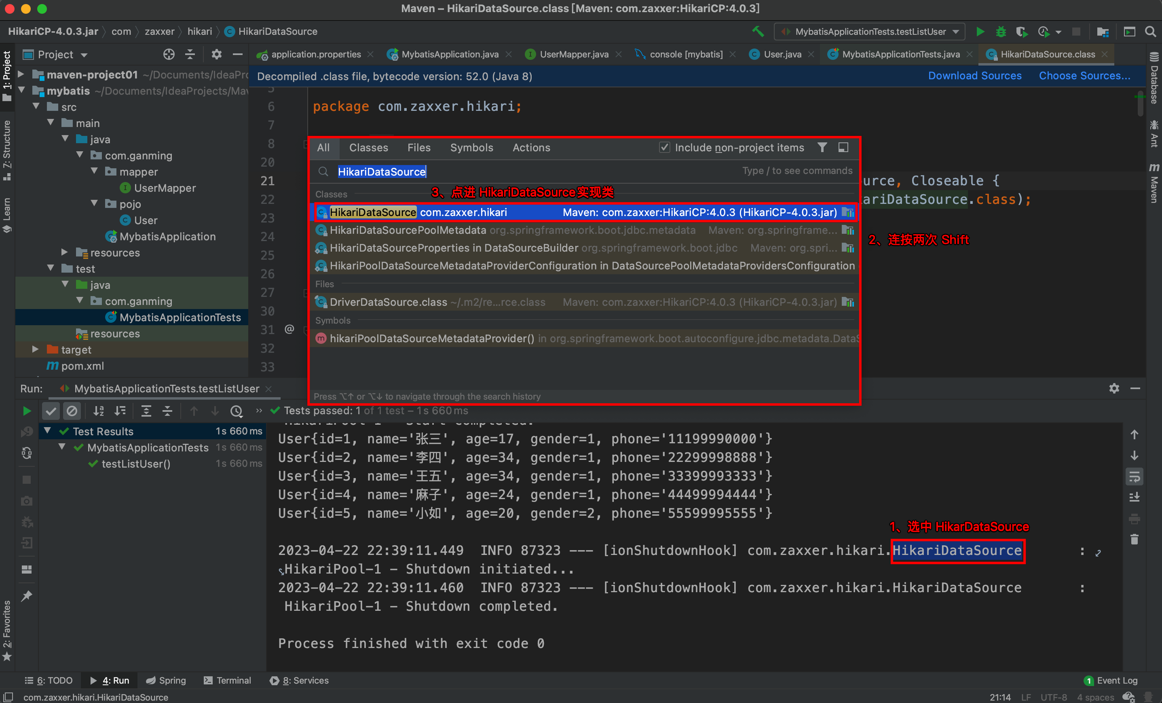1162x703 pixels.
Task: Select the Actions tab in search popup
Action: tap(531, 148)
